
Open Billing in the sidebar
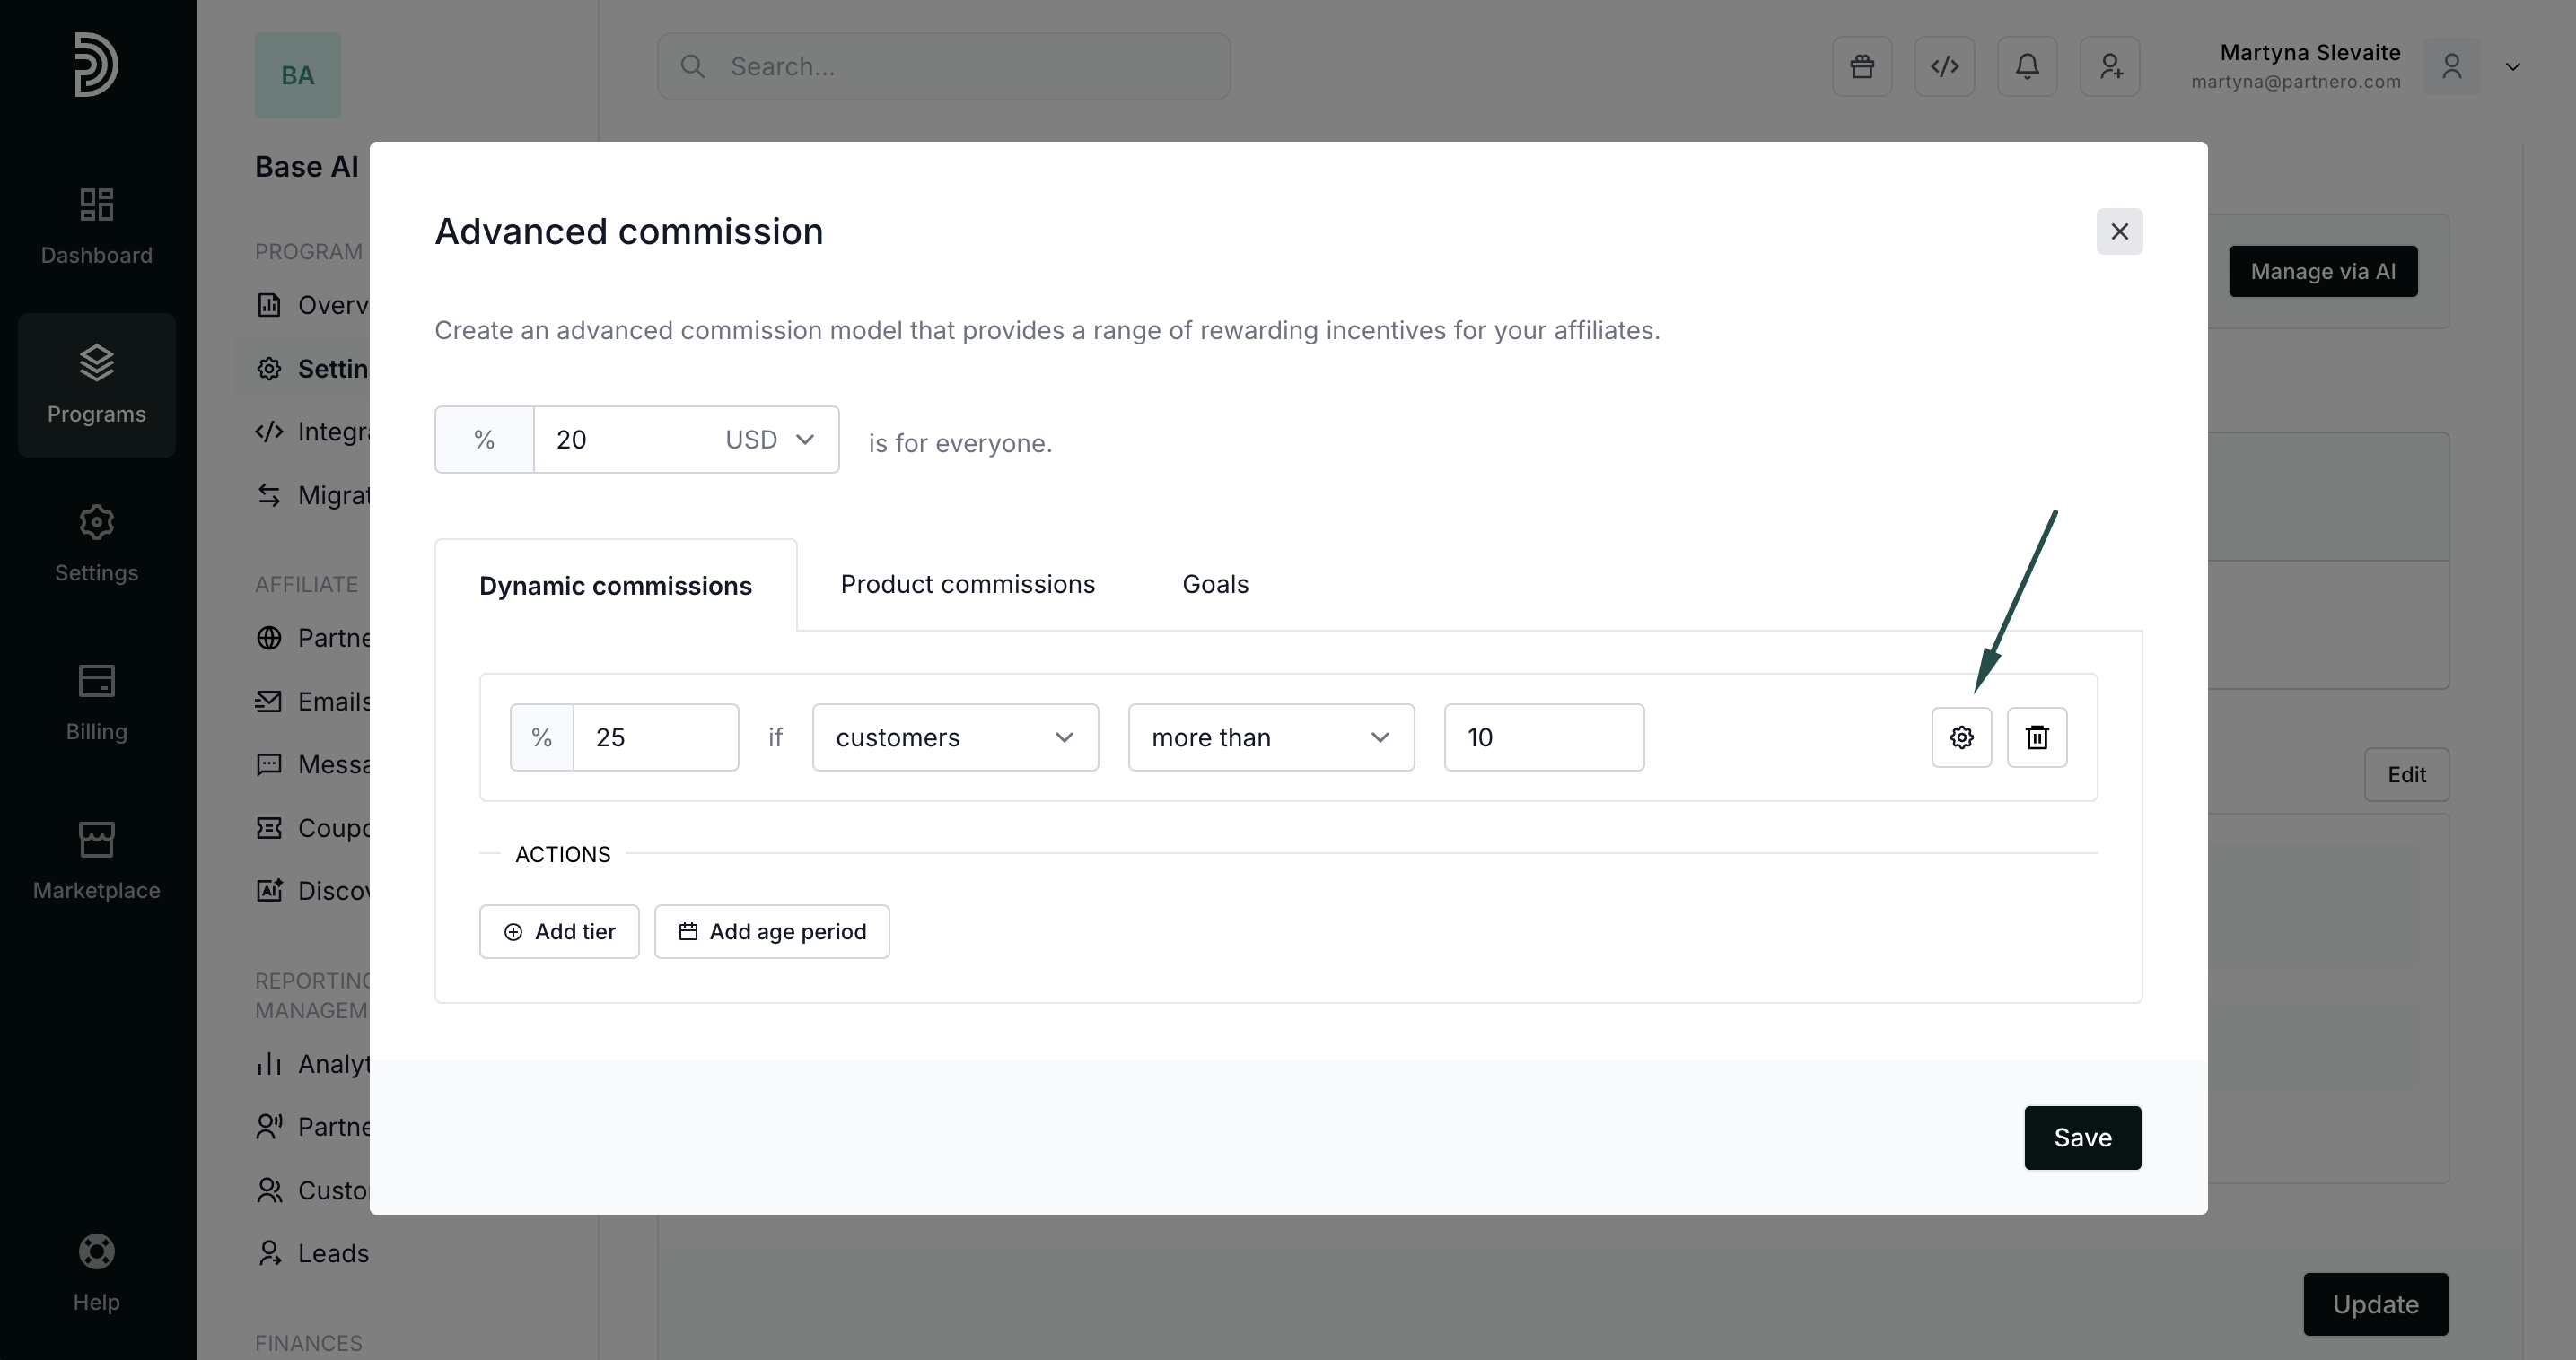click(x=96, y=702)
